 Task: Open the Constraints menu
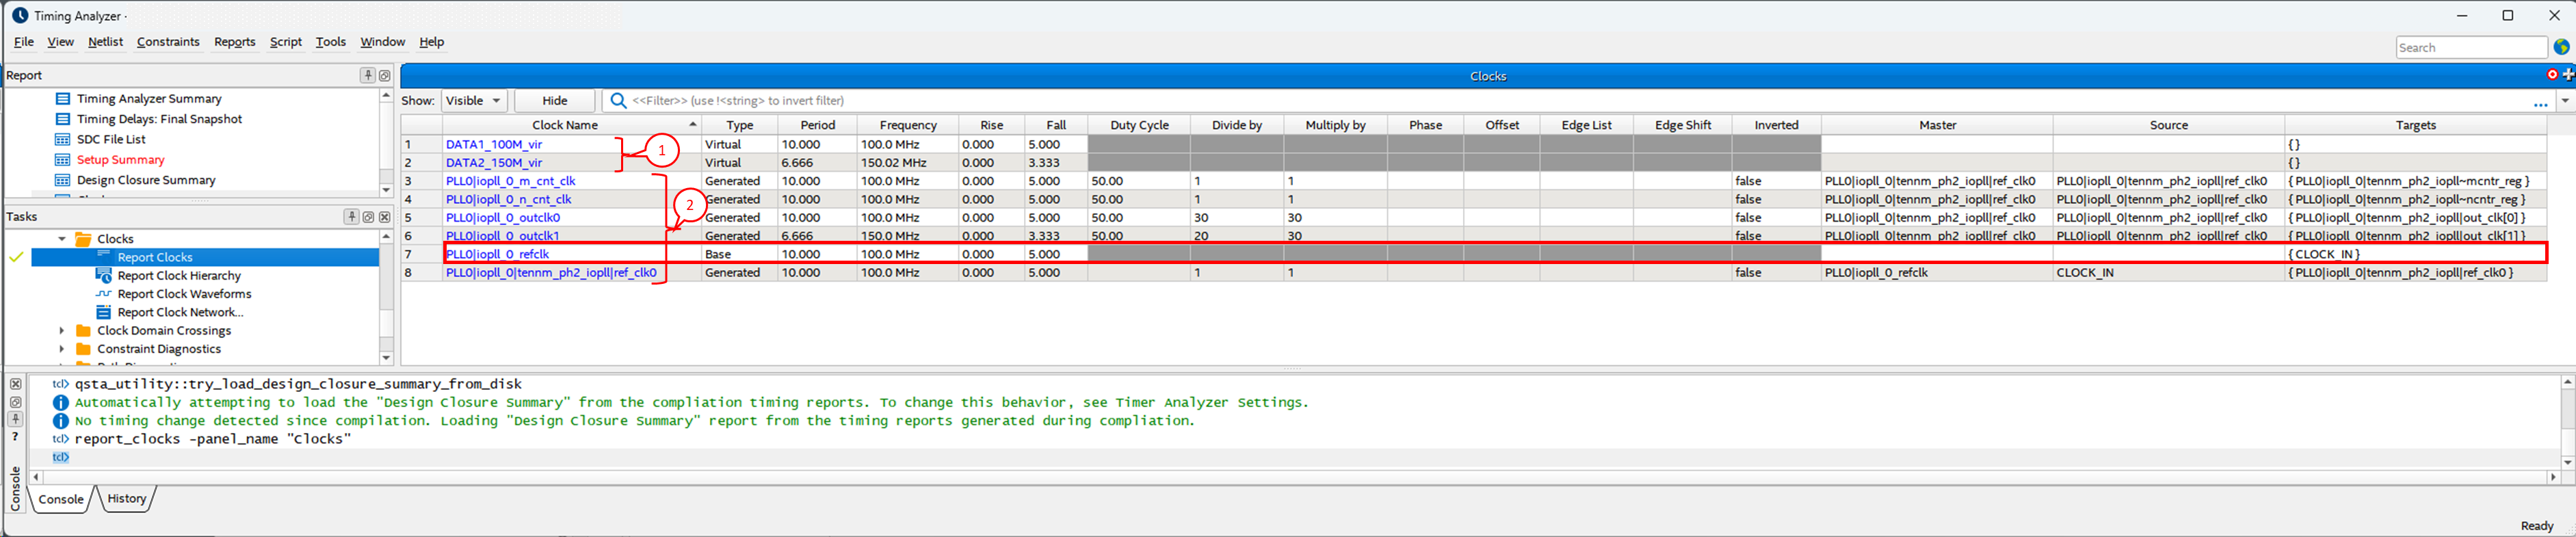tap(168, 42)
